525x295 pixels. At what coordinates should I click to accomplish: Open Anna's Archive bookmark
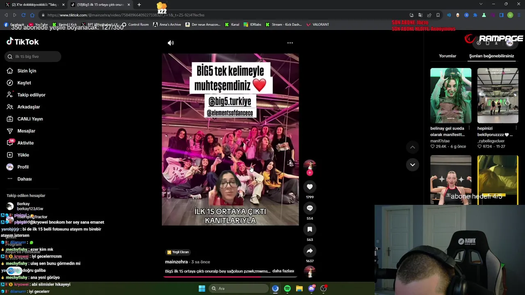click(x=167, y=25)
